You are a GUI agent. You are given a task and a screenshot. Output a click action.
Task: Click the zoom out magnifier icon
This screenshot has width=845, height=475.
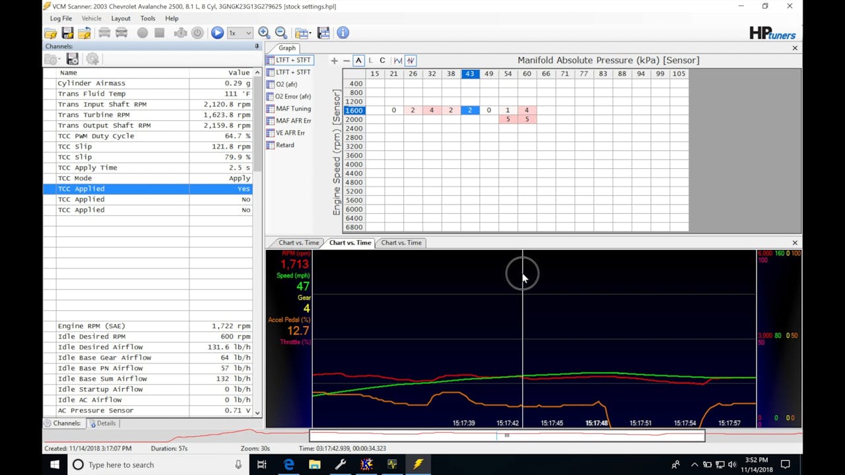pos(281,33)
